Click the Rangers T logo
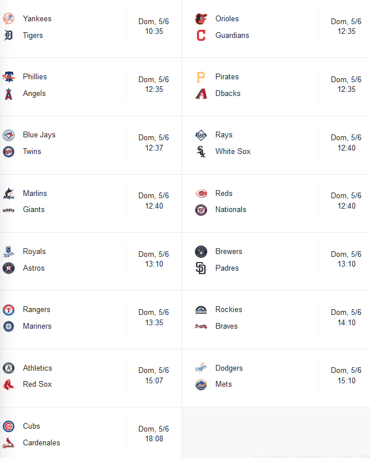Screen dimensions: 370x458 click(9, 310)
